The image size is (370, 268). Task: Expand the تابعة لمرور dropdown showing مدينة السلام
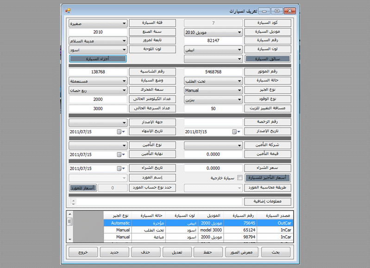coord(98,41)
